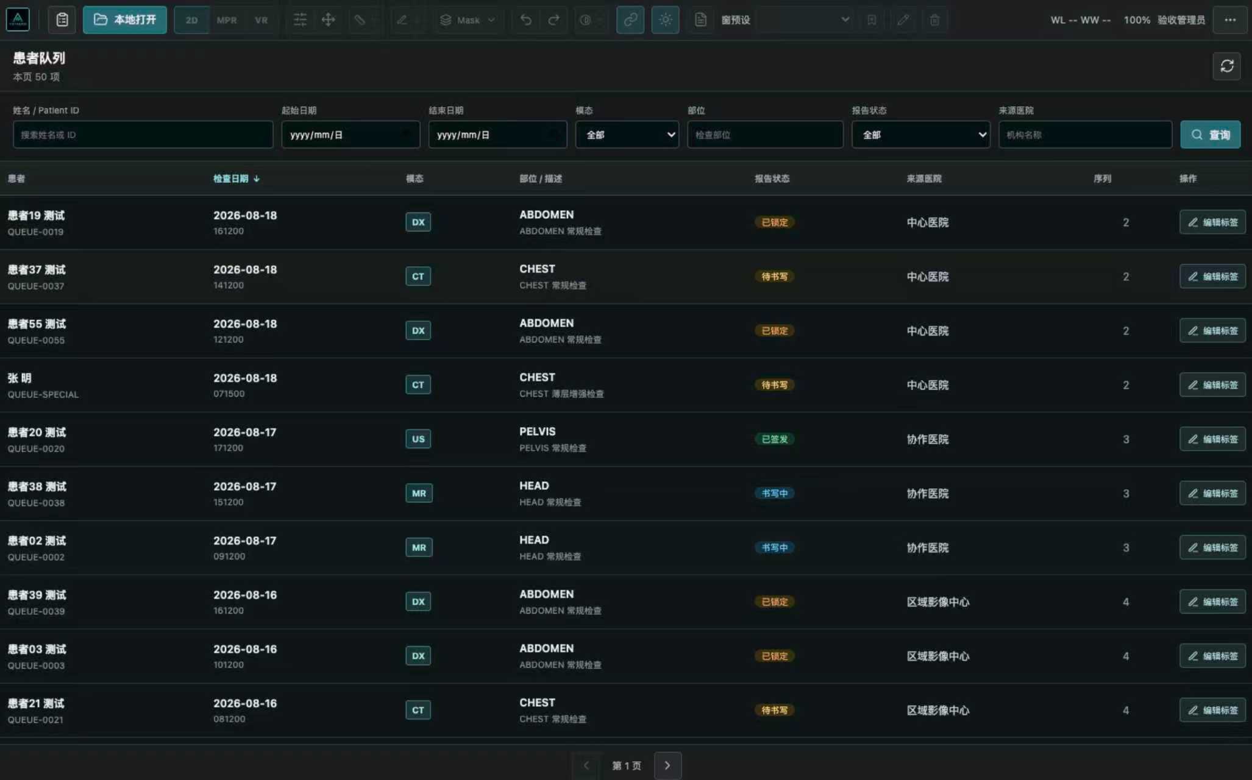Click the redo arrow icon

pos(553,20)
